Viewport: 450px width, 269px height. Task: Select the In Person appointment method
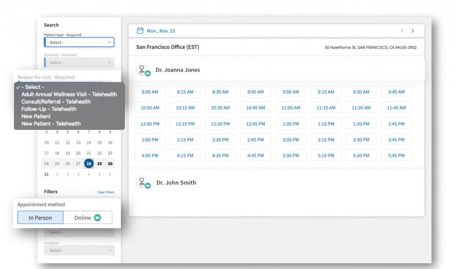(x=40, y=218)
